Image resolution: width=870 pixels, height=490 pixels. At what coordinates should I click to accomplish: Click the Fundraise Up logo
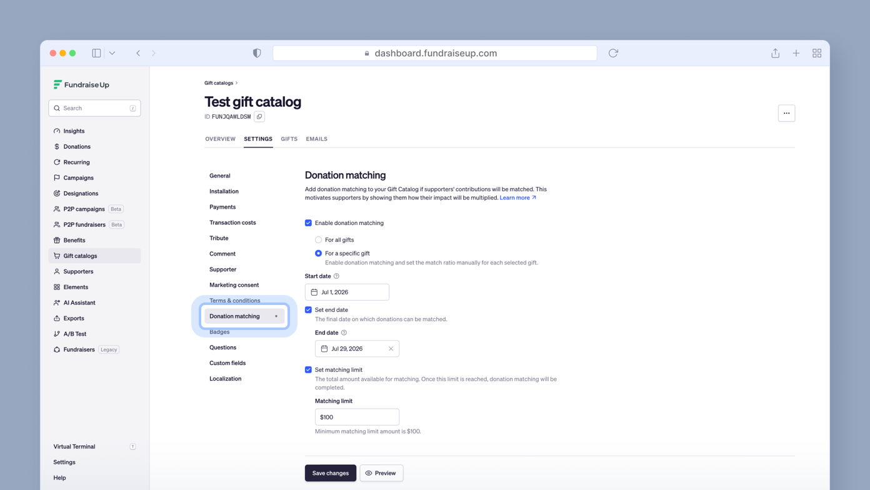(81, 84)
